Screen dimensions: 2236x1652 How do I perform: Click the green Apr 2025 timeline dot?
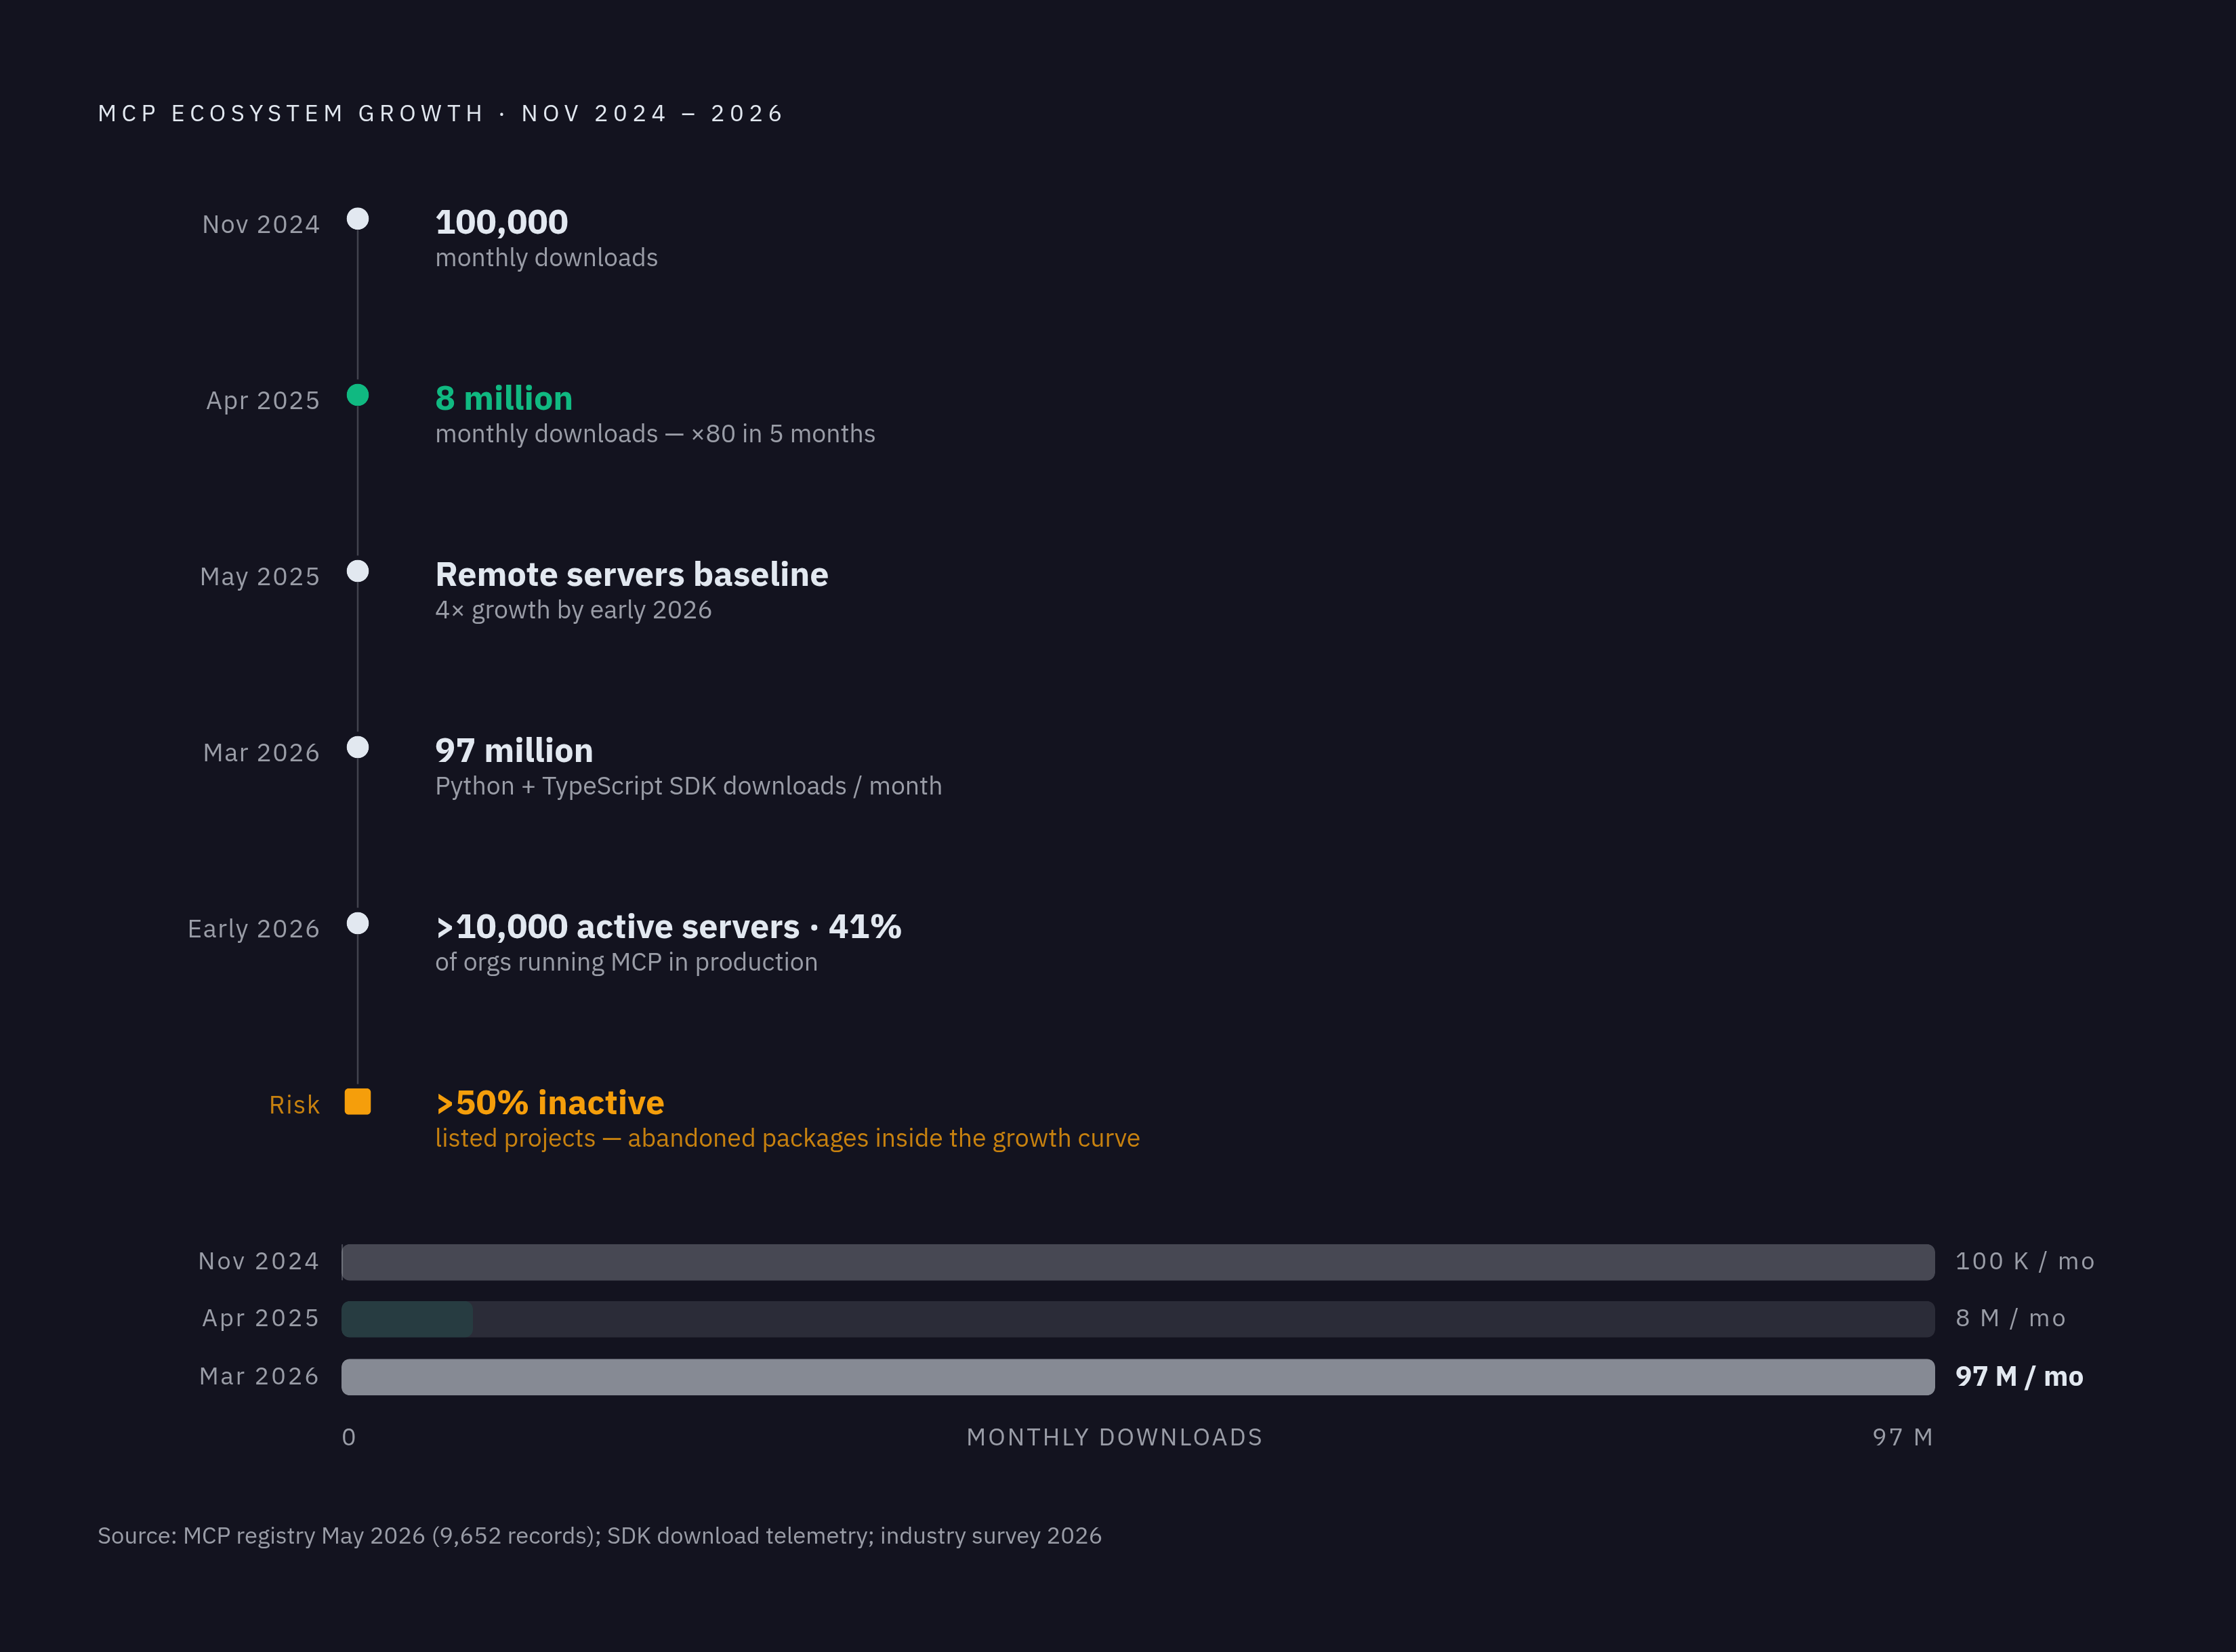pos(357,395)
